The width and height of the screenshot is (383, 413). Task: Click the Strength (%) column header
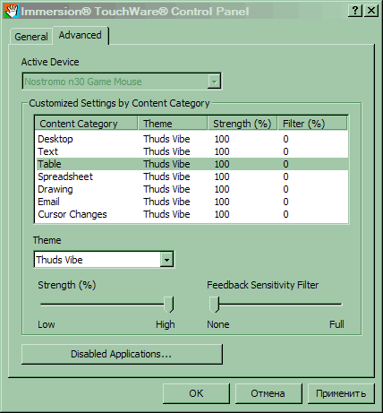tap(243, 124)
